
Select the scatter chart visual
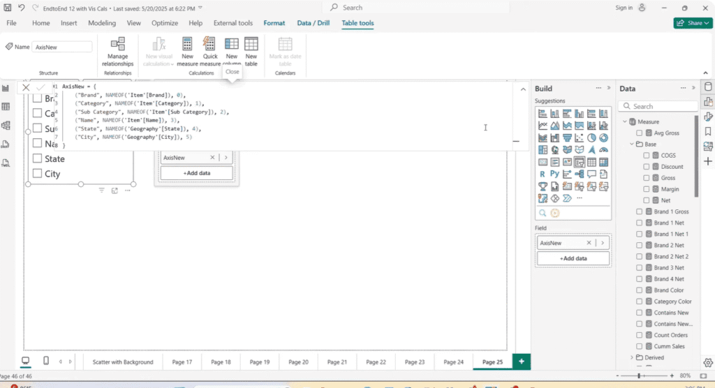pos(579,137)
